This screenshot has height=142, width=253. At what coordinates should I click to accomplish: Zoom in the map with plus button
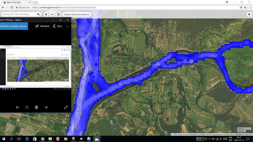click(x=46, y=14)
